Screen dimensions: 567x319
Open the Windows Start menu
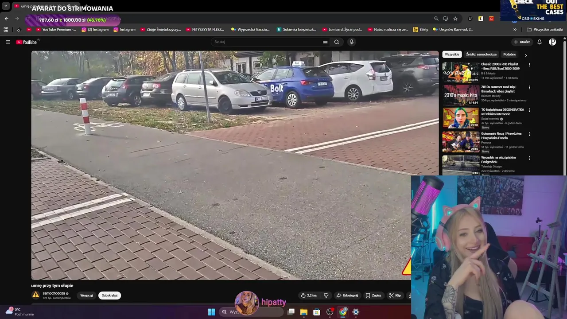click(x=211, y=312)
